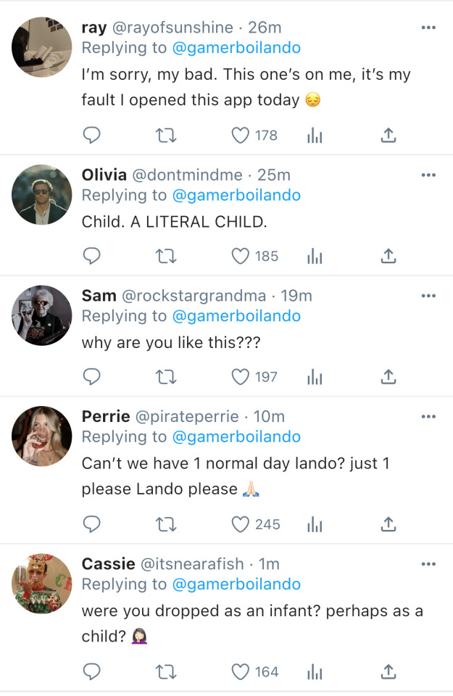Image resolution: width=453 pixels, height=696 pixels.
Task: Reply to Cassie's tweet
Action: coord(91,672)
